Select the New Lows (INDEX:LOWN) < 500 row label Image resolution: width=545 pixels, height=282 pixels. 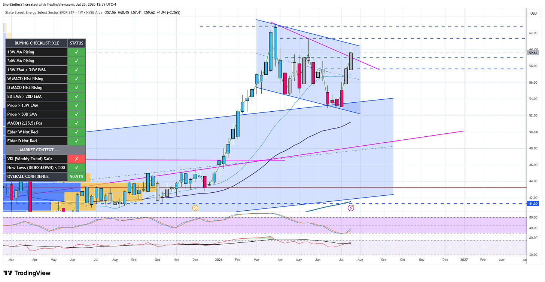(37, 167)
